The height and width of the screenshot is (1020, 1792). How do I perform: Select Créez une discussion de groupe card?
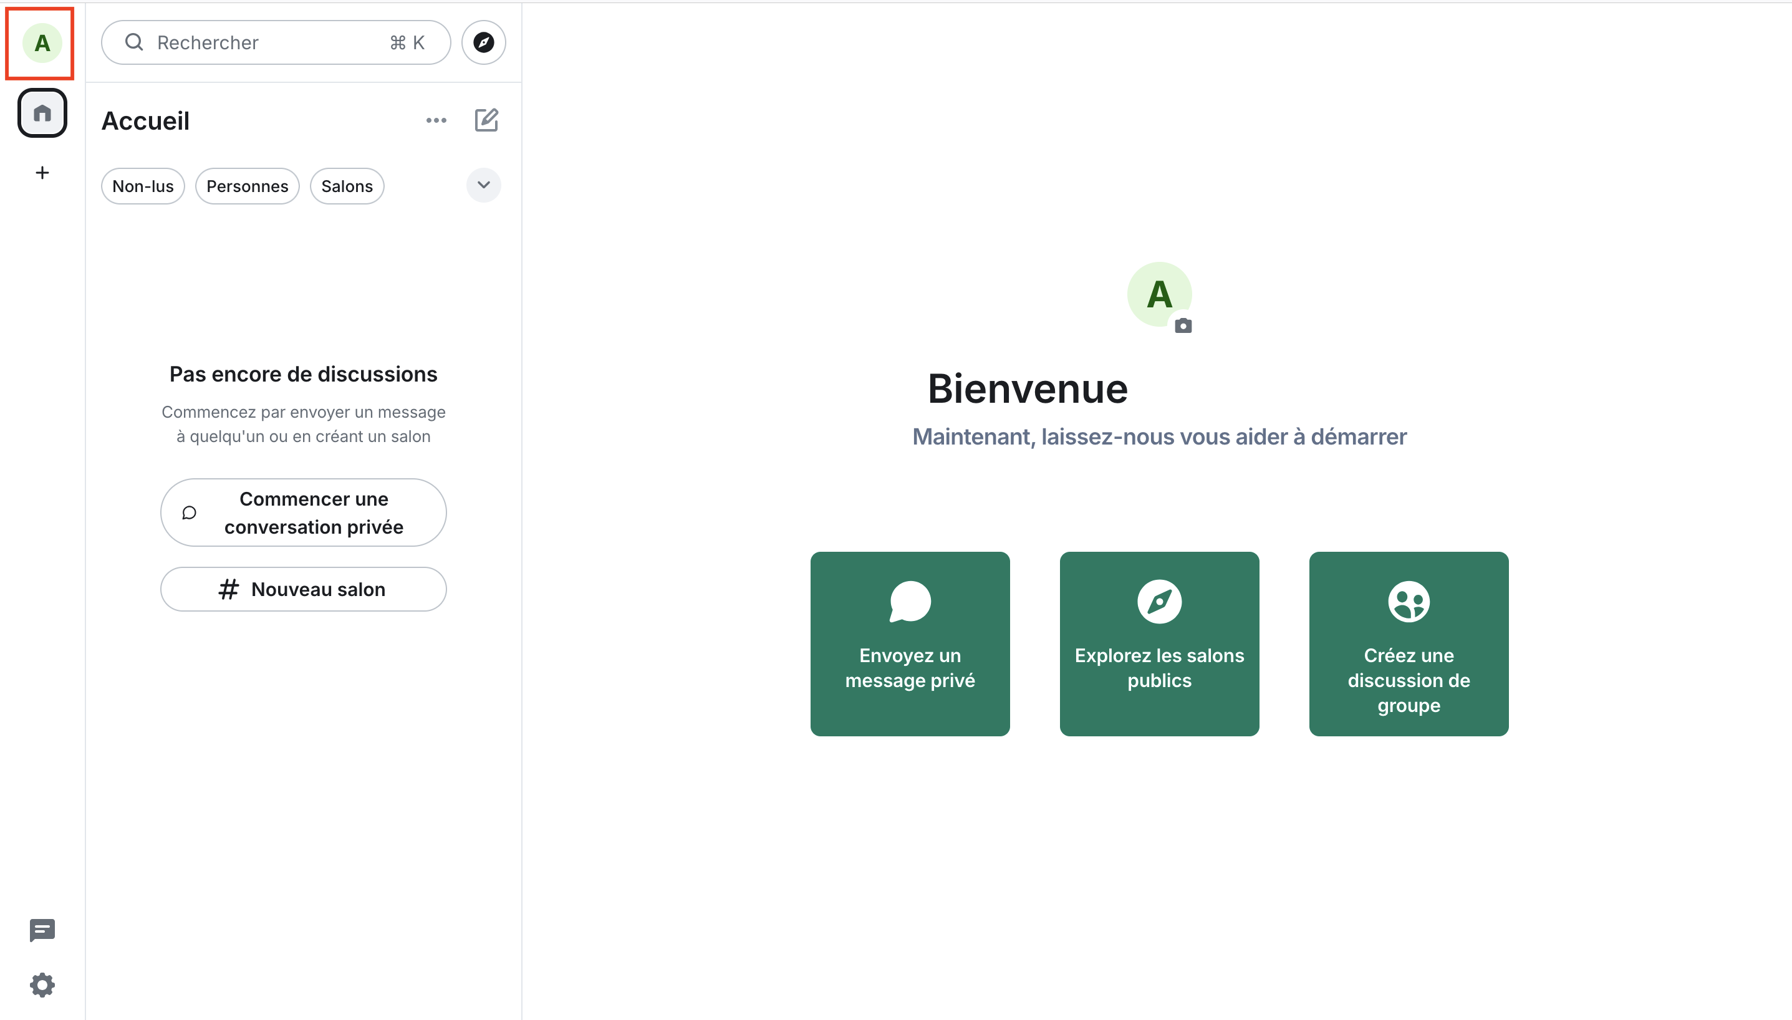pos(1408,643)
